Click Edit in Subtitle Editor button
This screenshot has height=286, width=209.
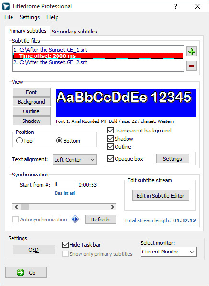tap(161, 196)
